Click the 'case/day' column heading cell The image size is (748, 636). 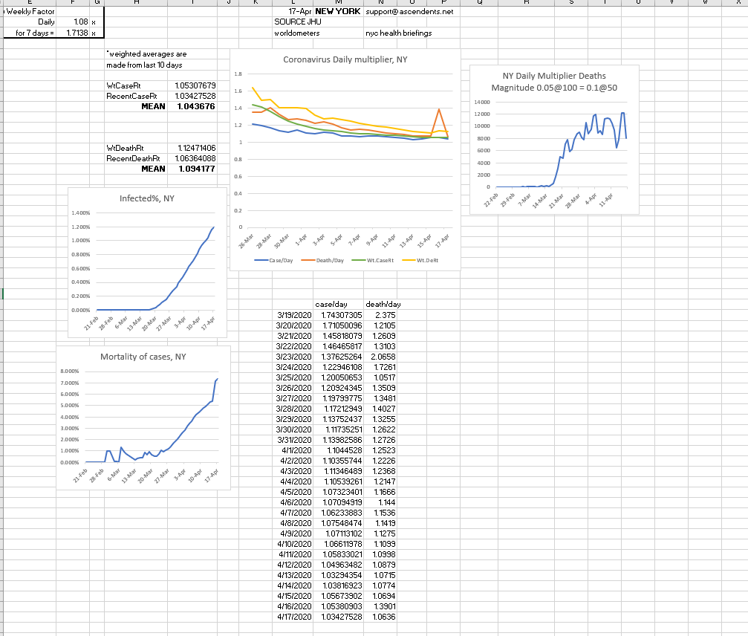332,305
